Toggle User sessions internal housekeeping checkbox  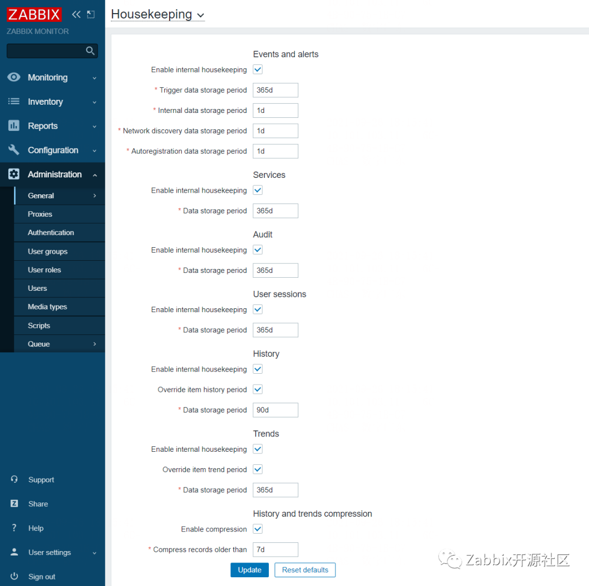click(x=257, y=309)
